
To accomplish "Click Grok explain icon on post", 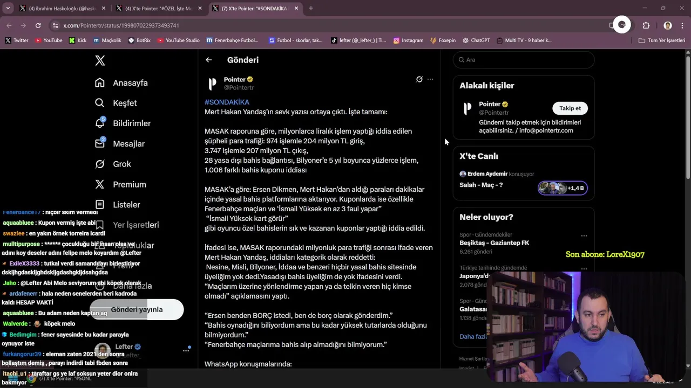I will 419,79.
